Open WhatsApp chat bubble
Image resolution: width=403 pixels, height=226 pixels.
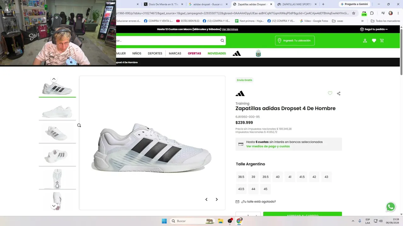(391, 207)
